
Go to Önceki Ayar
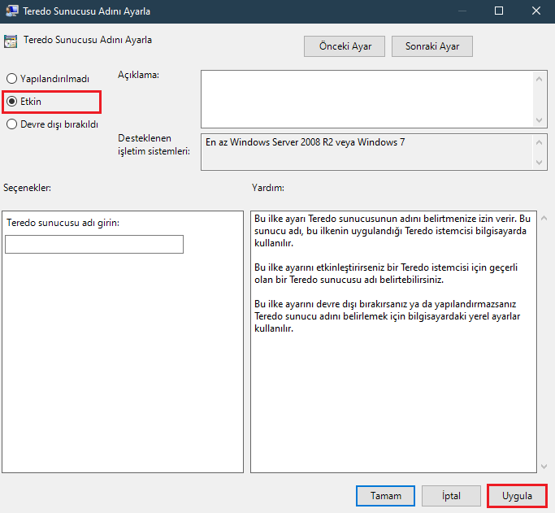coord(344,46)
